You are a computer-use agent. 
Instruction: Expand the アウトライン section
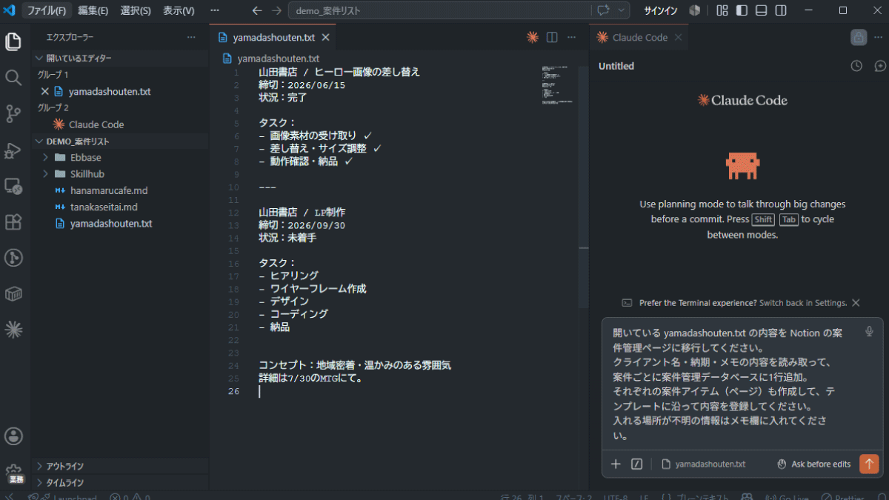tap(120, 466)
